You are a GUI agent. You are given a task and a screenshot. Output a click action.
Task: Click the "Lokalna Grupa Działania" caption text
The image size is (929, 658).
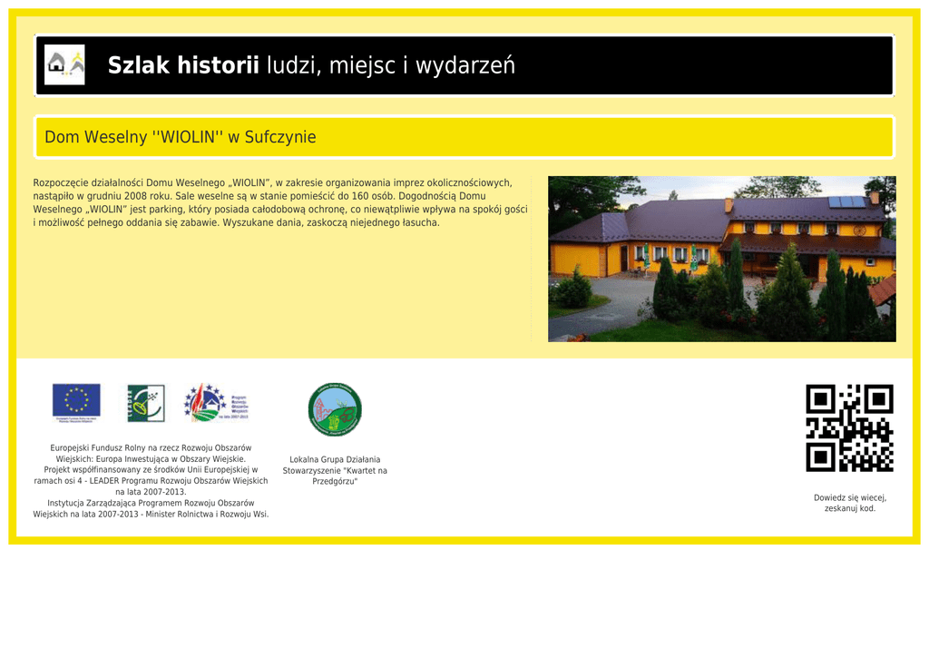[x=335, y=459]
